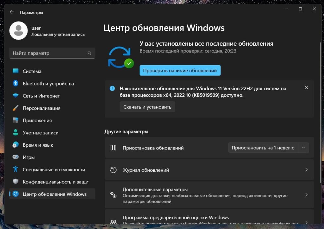
Task: Click the pause icon next to Приостановка обновлений
Action: [x=113, y=148]
